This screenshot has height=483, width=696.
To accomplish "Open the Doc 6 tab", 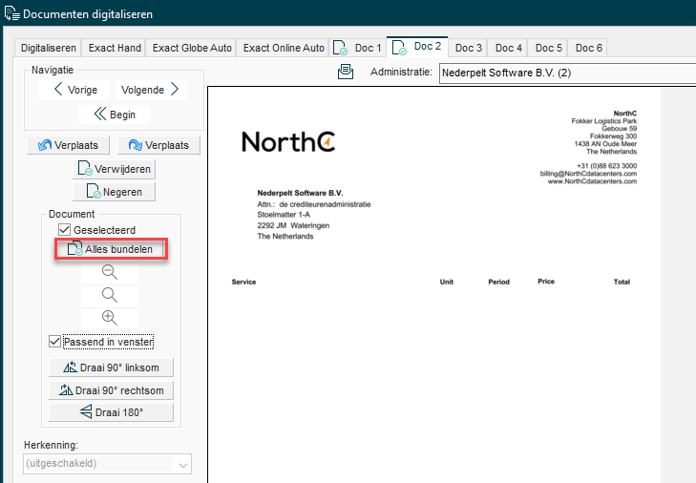I will tap(588, 48).
